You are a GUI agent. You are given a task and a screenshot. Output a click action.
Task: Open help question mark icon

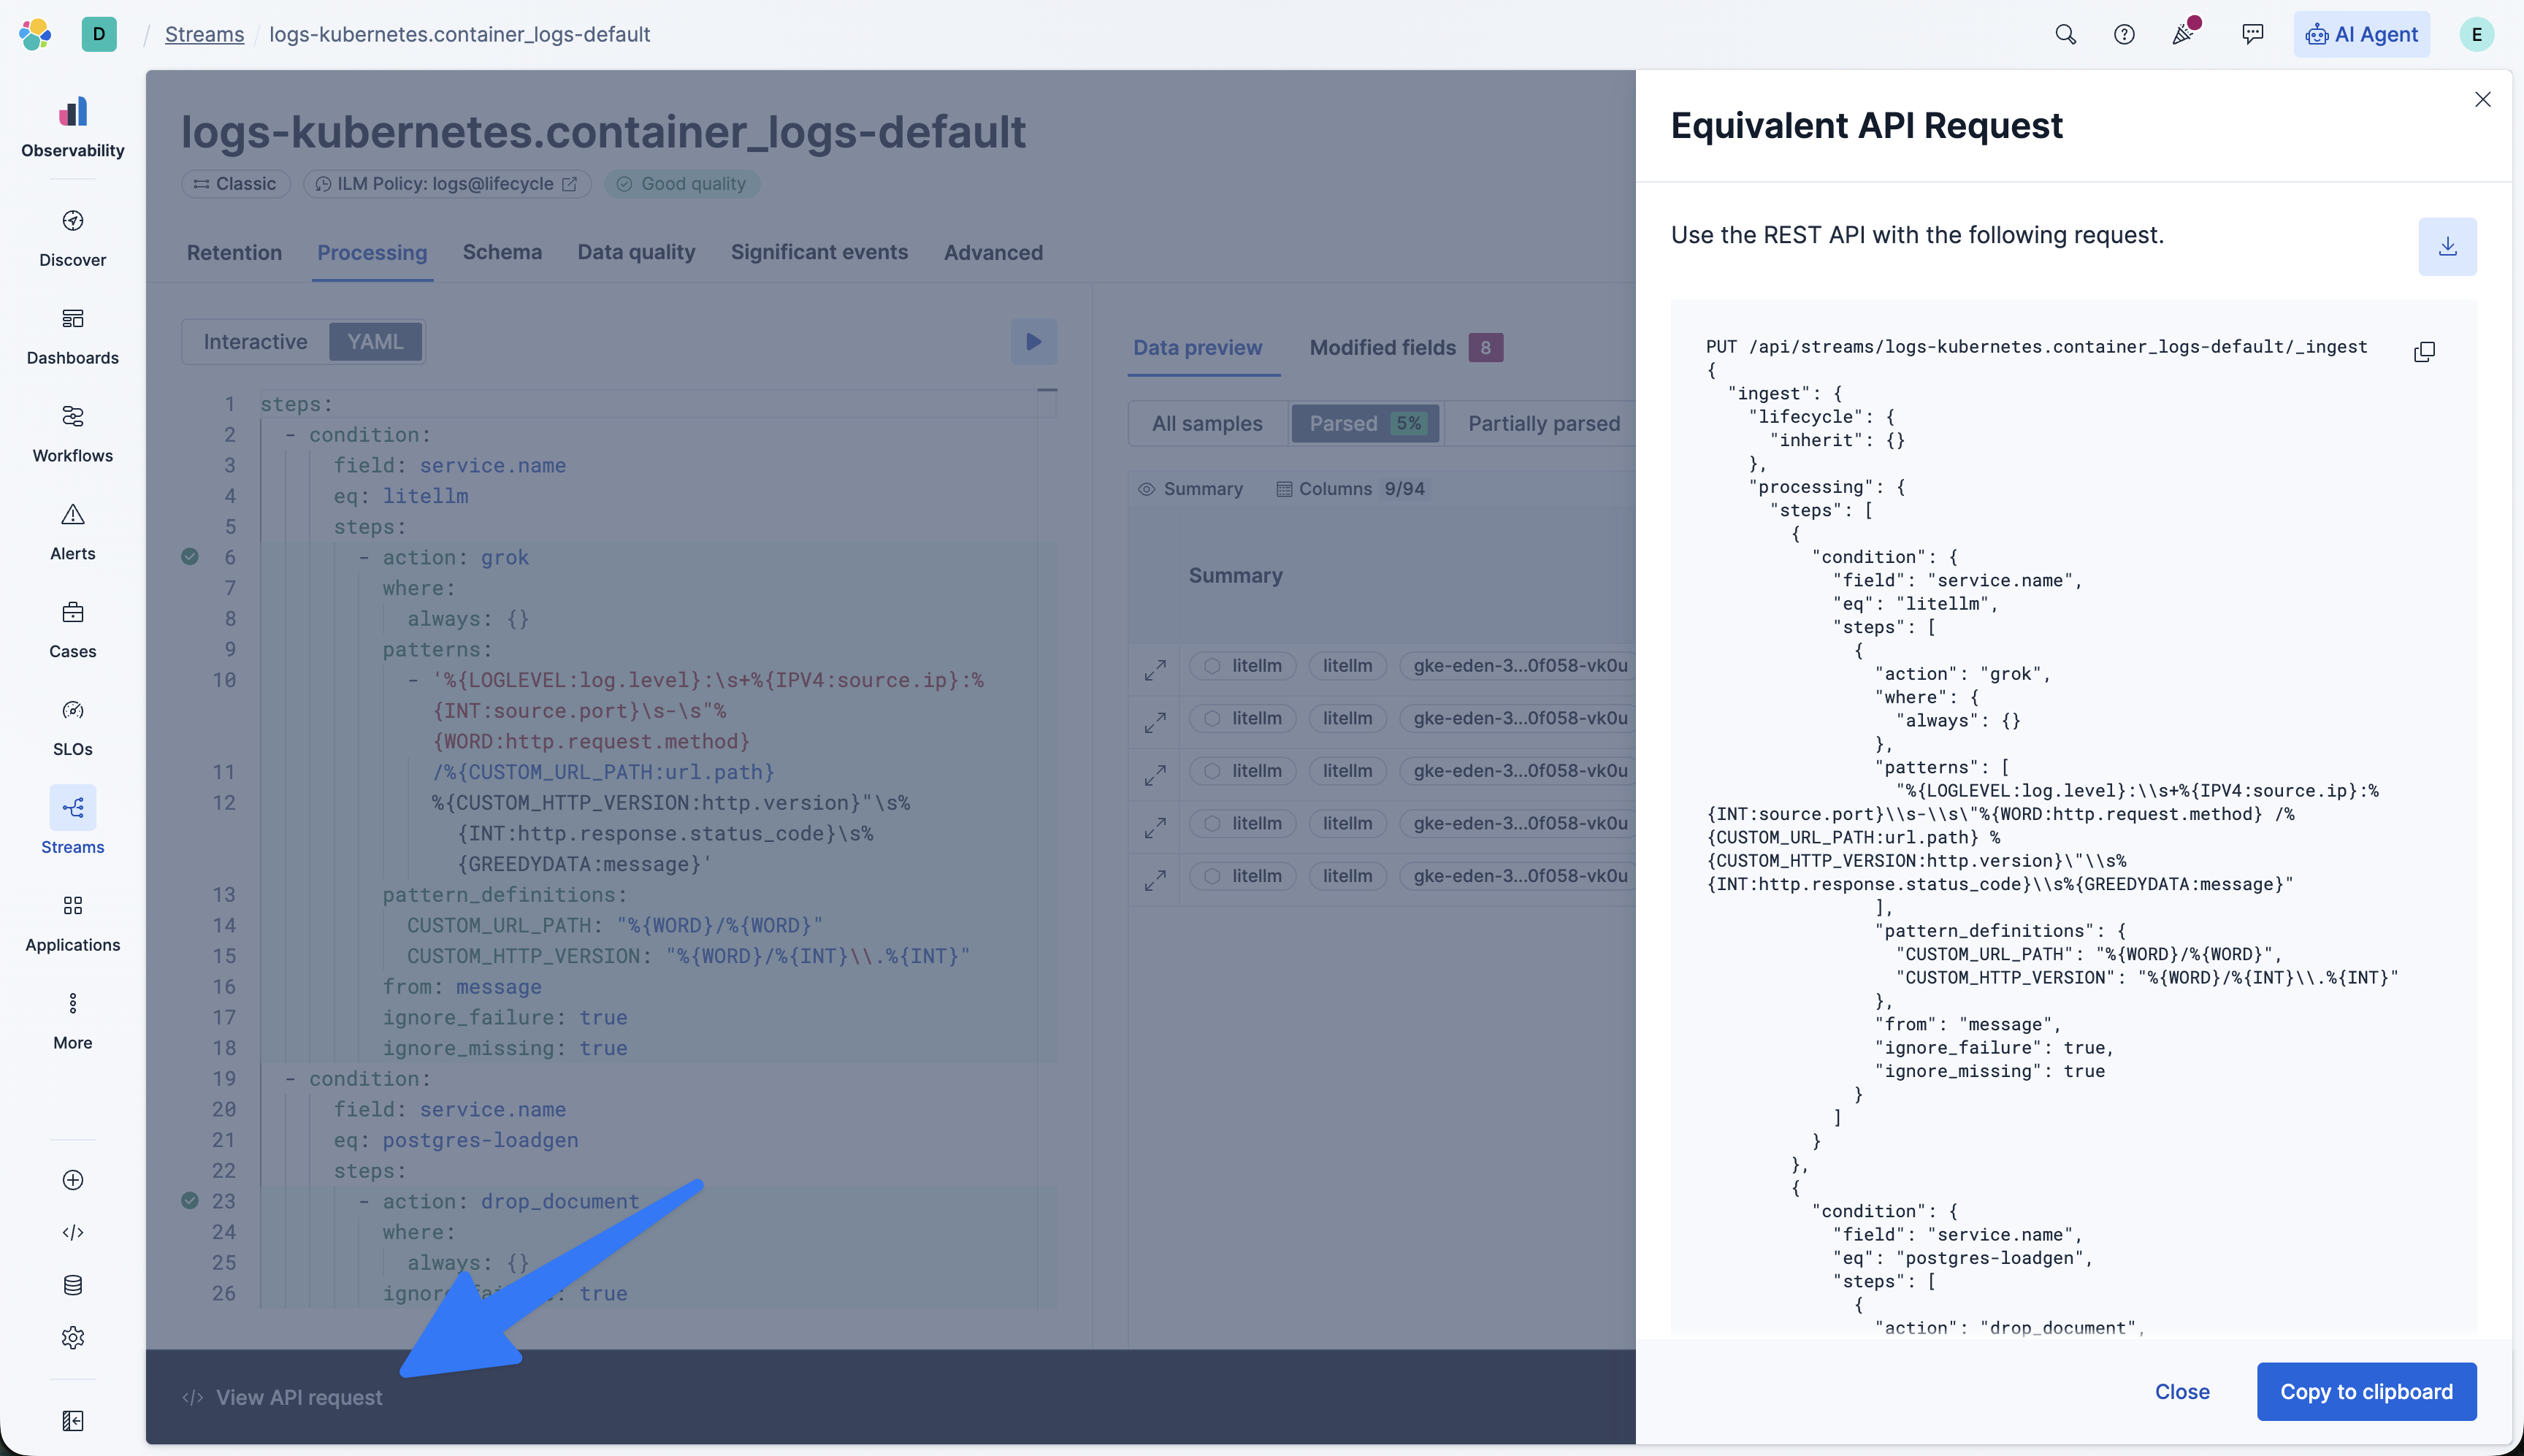[x=2124, y=34]
